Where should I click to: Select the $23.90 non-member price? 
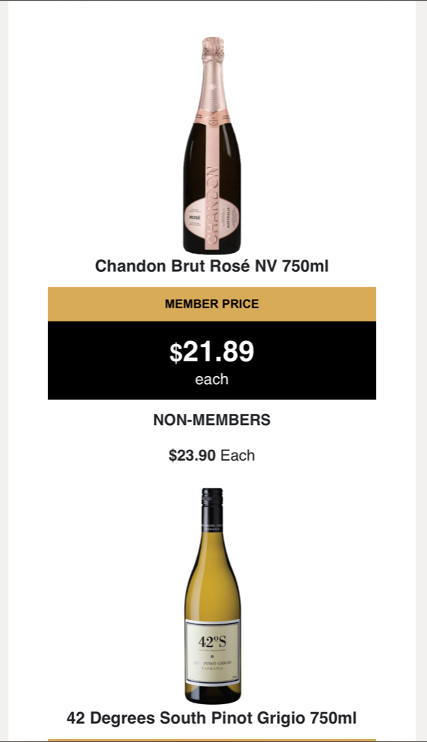tap(192, 456)
